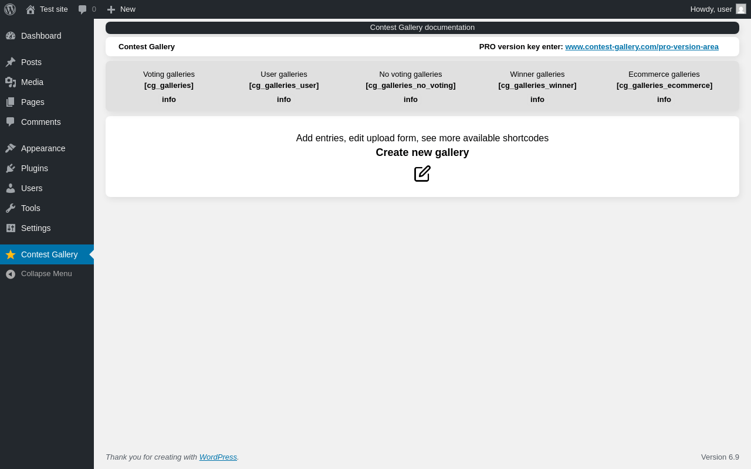Navigate to Pages

(47, 102)
